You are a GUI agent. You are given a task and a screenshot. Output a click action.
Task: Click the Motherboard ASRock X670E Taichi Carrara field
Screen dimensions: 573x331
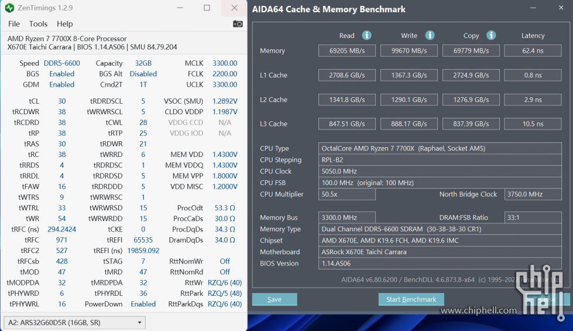[x=440, y=252]
